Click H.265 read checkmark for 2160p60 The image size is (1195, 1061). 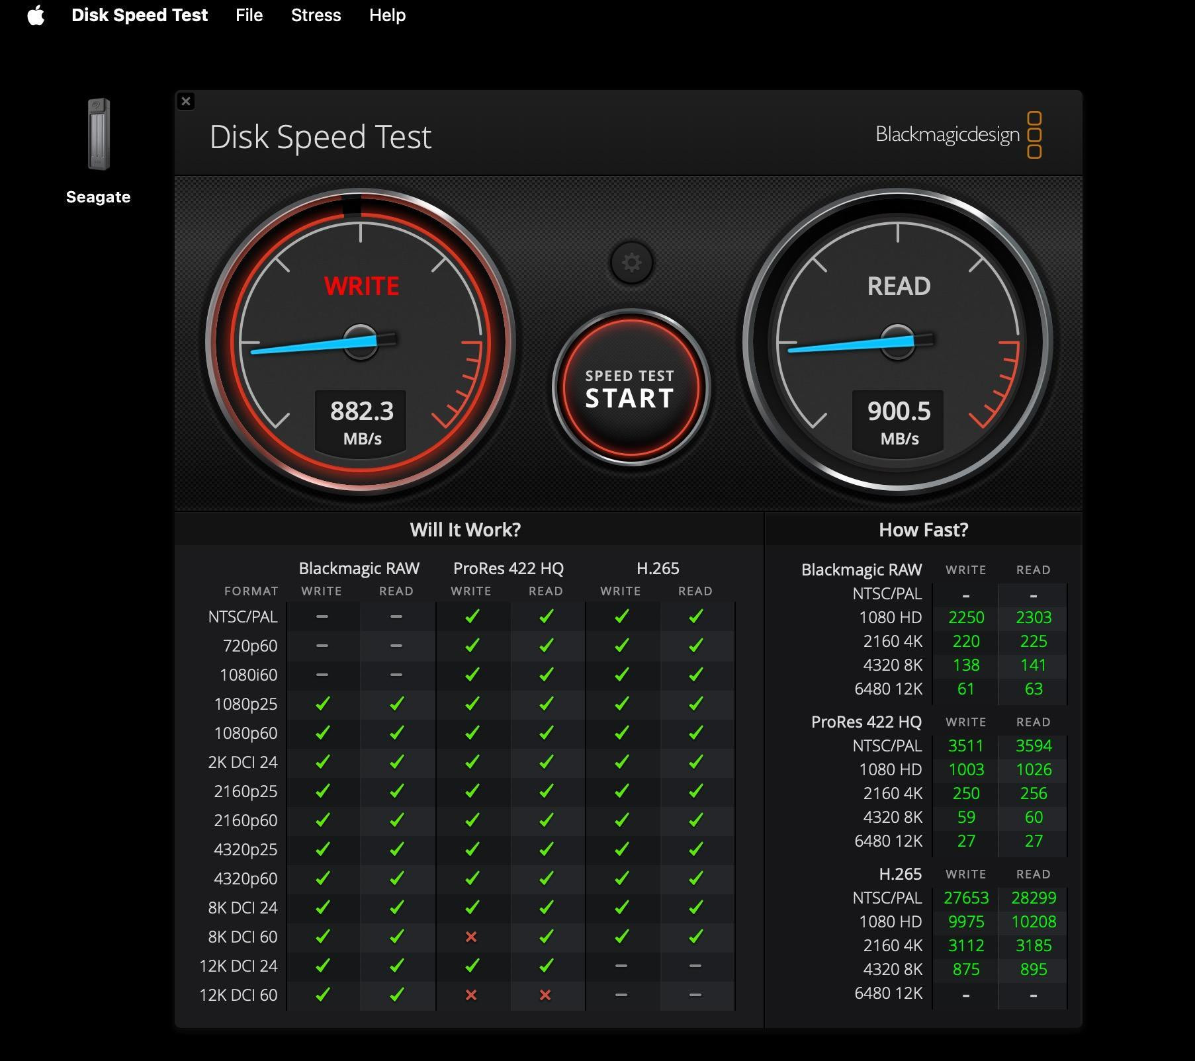695,820
